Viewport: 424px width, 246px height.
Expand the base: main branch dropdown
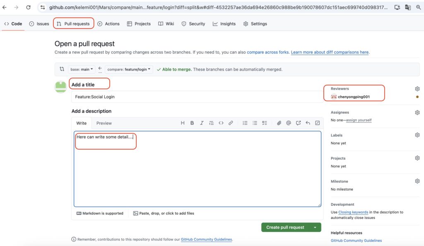click(82, 70)
